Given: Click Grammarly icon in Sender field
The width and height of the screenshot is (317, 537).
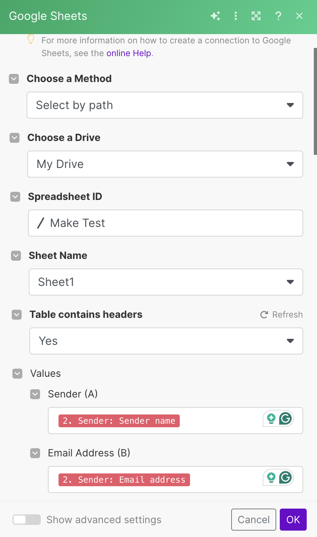Looking at the screenshot, I should tap(285, 419).
